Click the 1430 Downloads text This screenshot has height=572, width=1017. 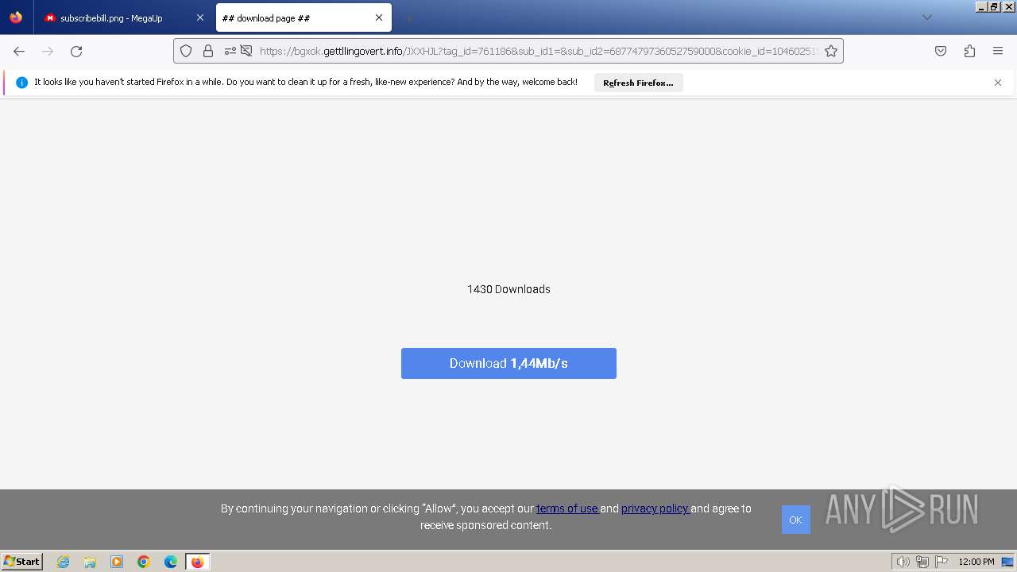(508, 289)
